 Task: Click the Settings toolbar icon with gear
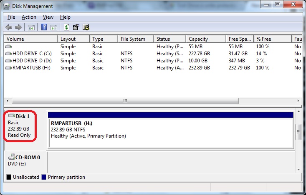[86, 27]
